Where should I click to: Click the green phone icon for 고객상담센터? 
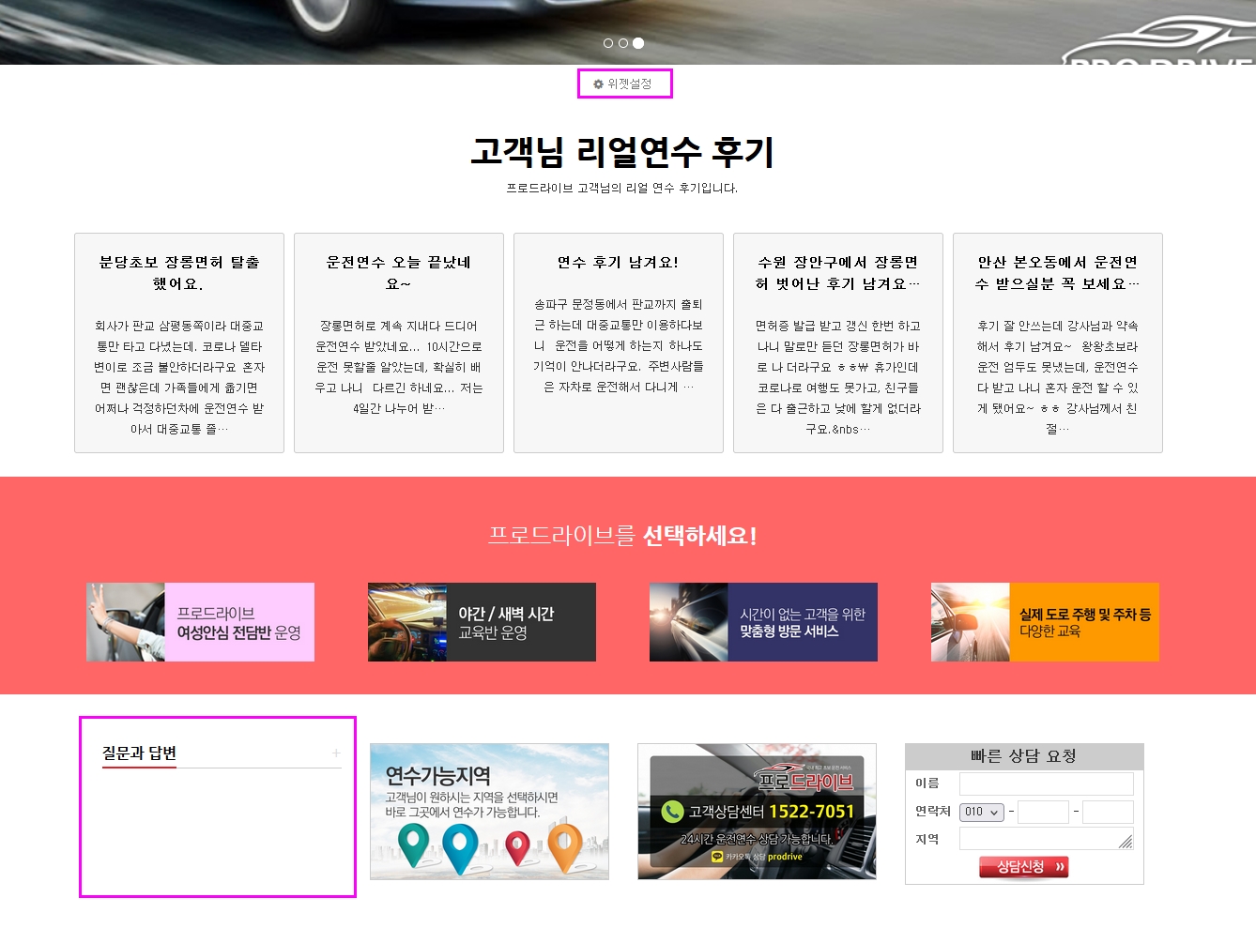(672, 812)
